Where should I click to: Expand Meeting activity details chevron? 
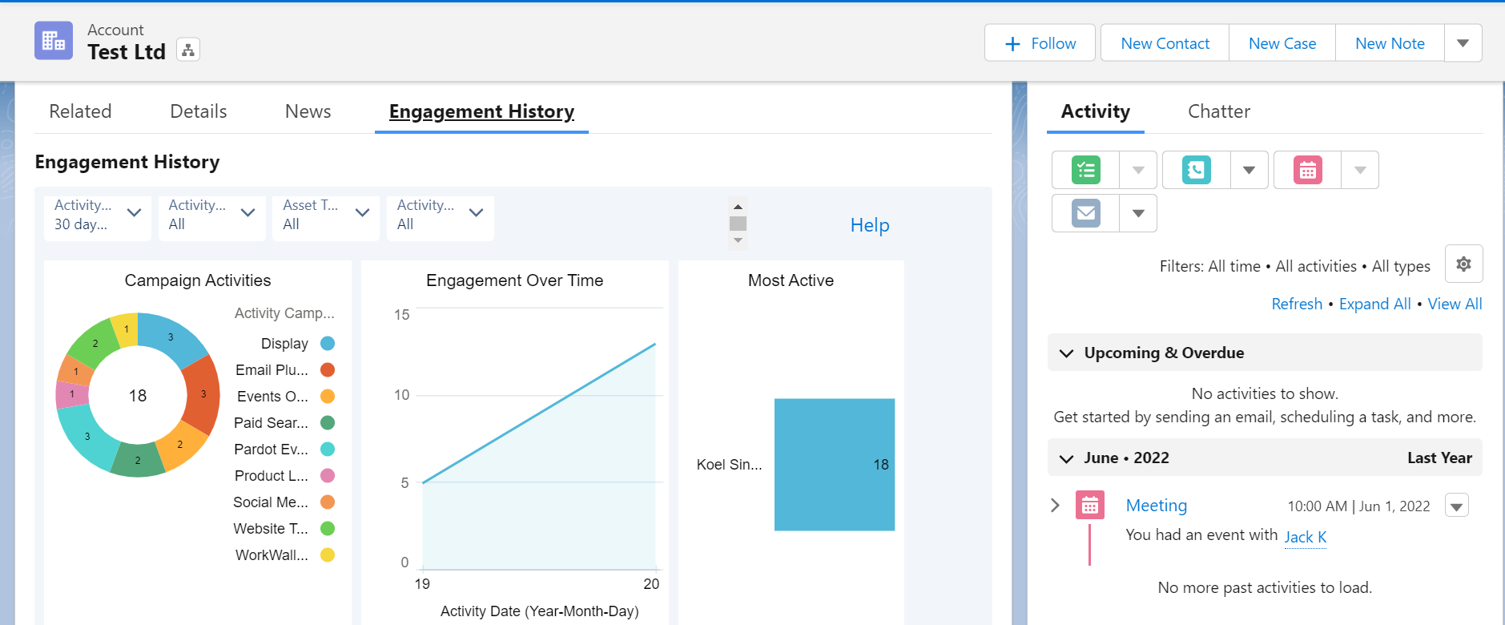pyautogui.click(x=1055, y=505)
